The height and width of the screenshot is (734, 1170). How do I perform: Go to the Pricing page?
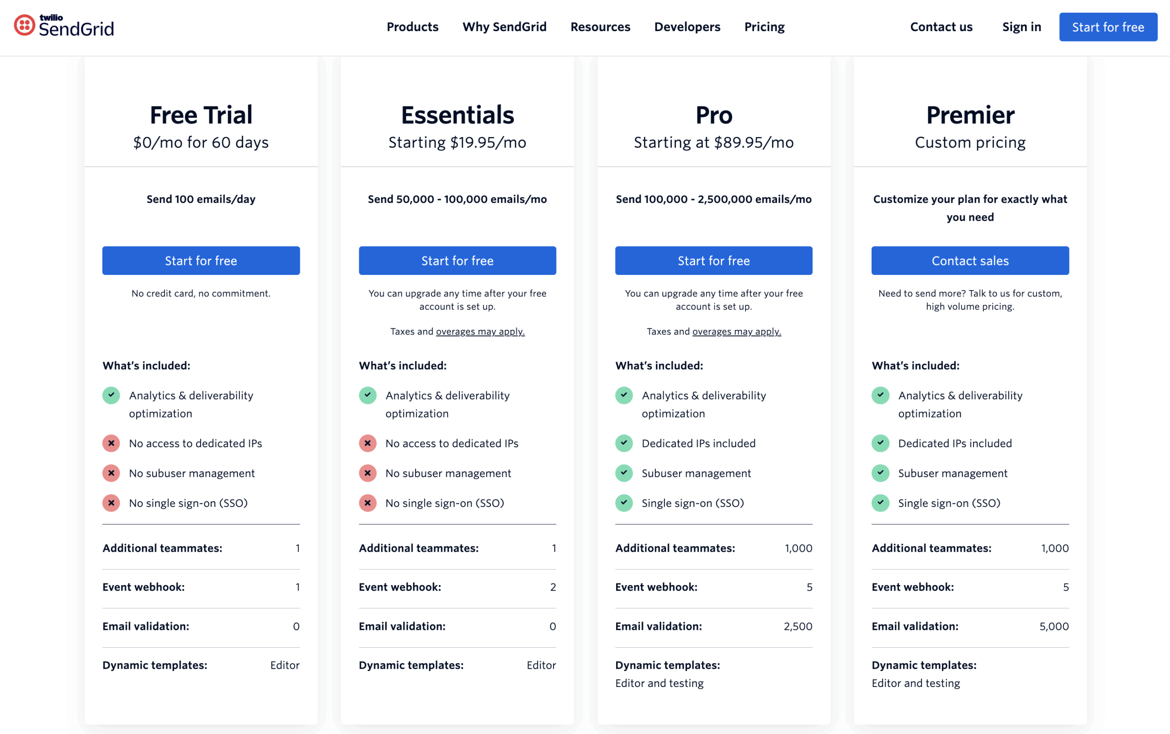(765, 27)
